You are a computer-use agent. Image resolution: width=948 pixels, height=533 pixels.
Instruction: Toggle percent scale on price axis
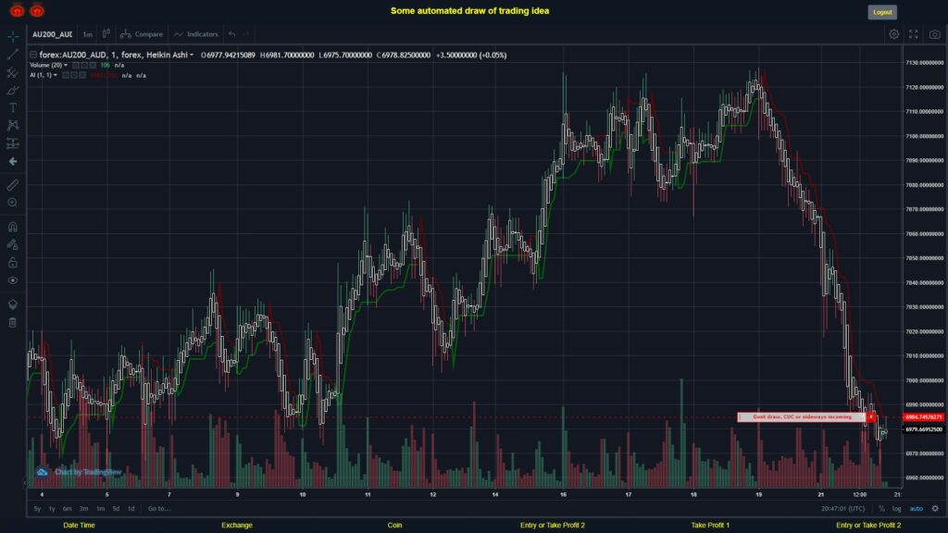tap(881, 508)
